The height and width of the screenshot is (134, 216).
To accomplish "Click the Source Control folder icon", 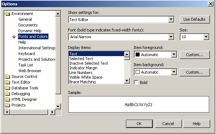I will click(x=8, y=76).
